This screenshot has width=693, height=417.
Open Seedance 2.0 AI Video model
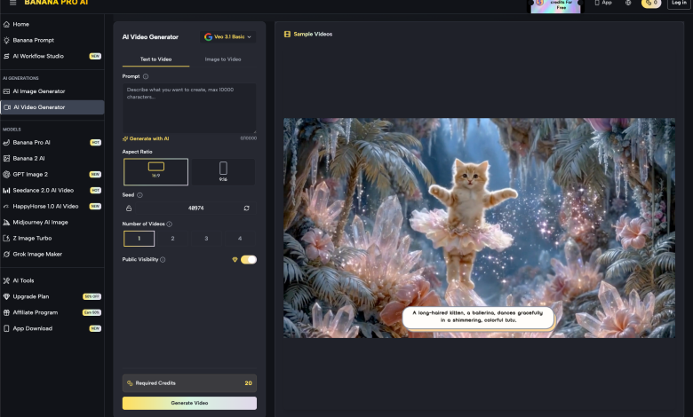(52, 190)
